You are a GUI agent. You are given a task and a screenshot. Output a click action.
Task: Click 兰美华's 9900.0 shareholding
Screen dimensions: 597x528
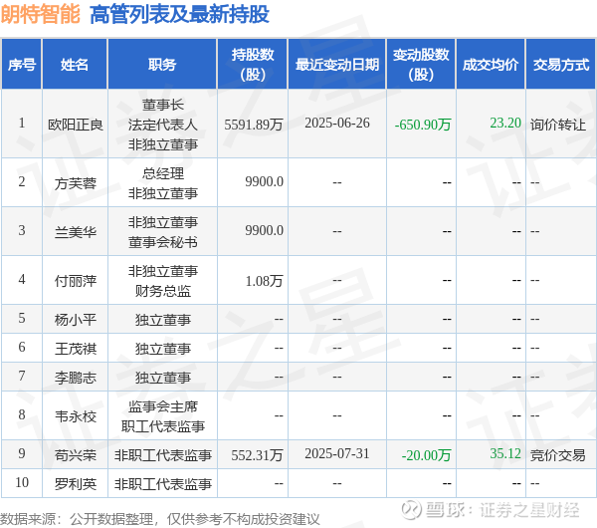coord(265,231)
